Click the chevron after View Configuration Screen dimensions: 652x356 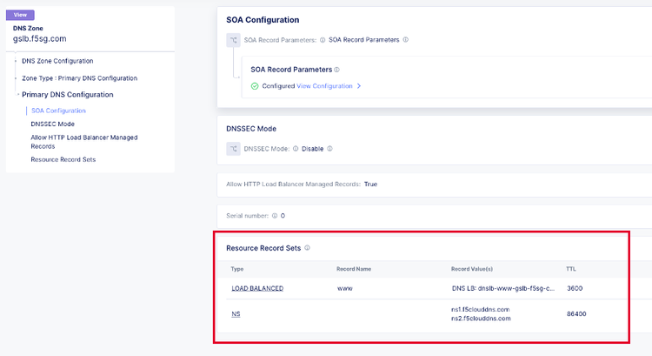tap(359, 86)
